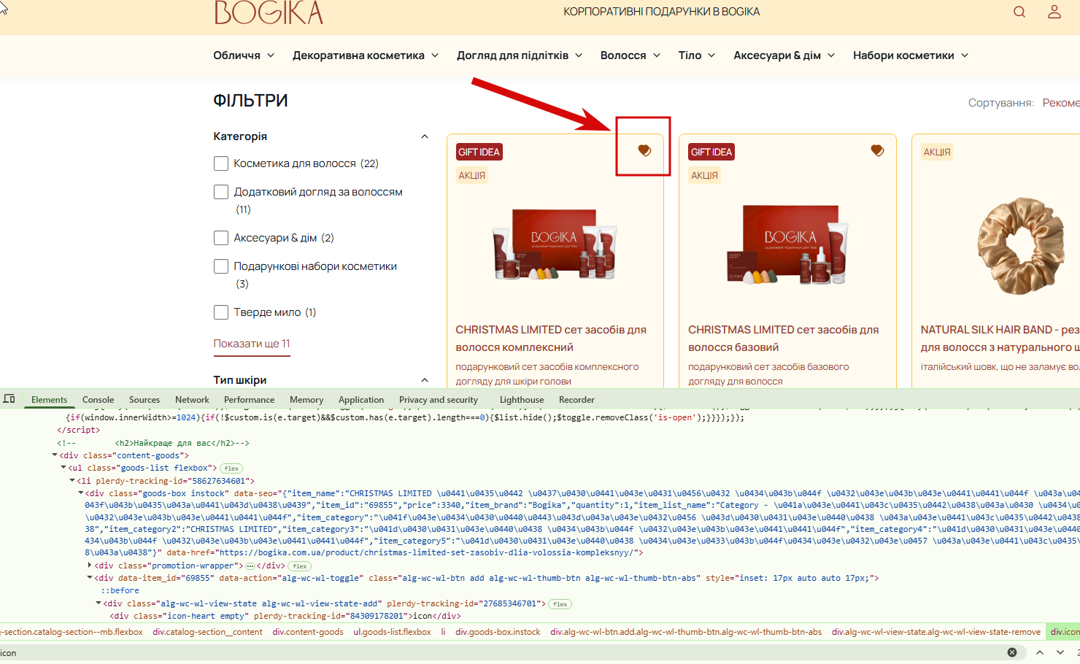Select the ::before pseudo-element line
Viewport: 1080px width, 664px height.
[x=120, y=591]
